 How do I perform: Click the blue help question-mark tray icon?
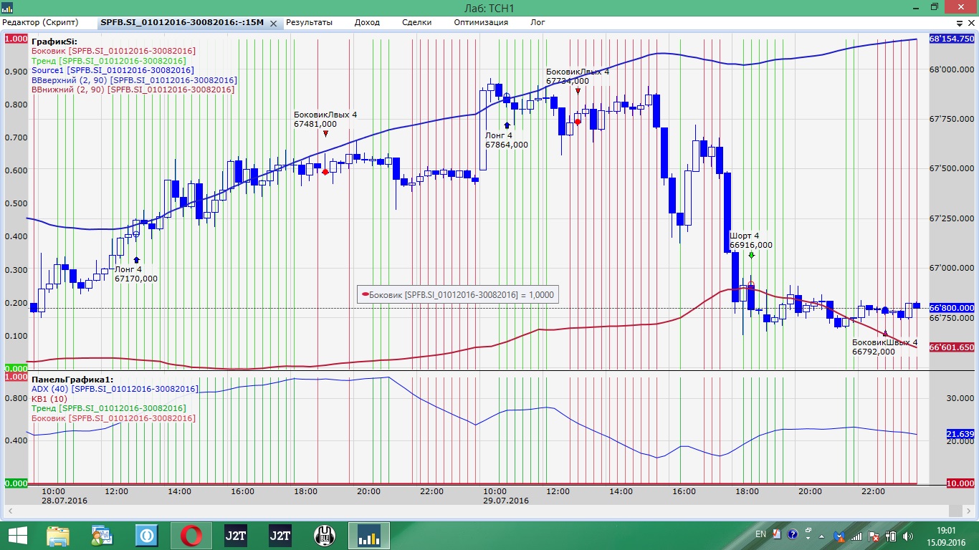[x=793, y=535]
